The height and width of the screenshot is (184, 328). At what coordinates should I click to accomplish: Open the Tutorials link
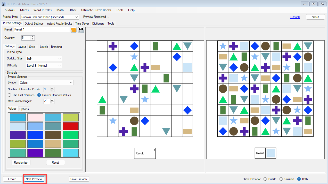[x=295, y=17]
